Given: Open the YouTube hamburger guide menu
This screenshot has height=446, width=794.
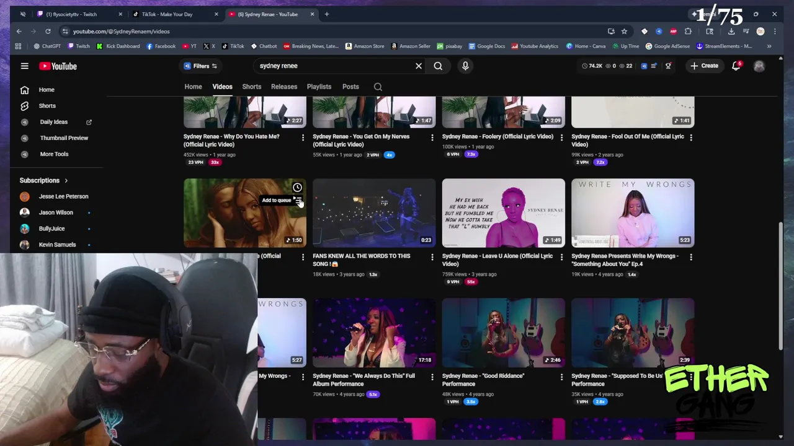Looking at the screenshot, I should pyautogui.click(x=24, y=66).
